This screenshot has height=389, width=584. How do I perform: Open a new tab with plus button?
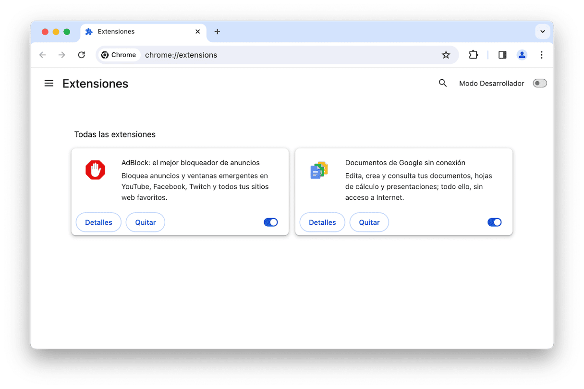click(x=217, y=32)
